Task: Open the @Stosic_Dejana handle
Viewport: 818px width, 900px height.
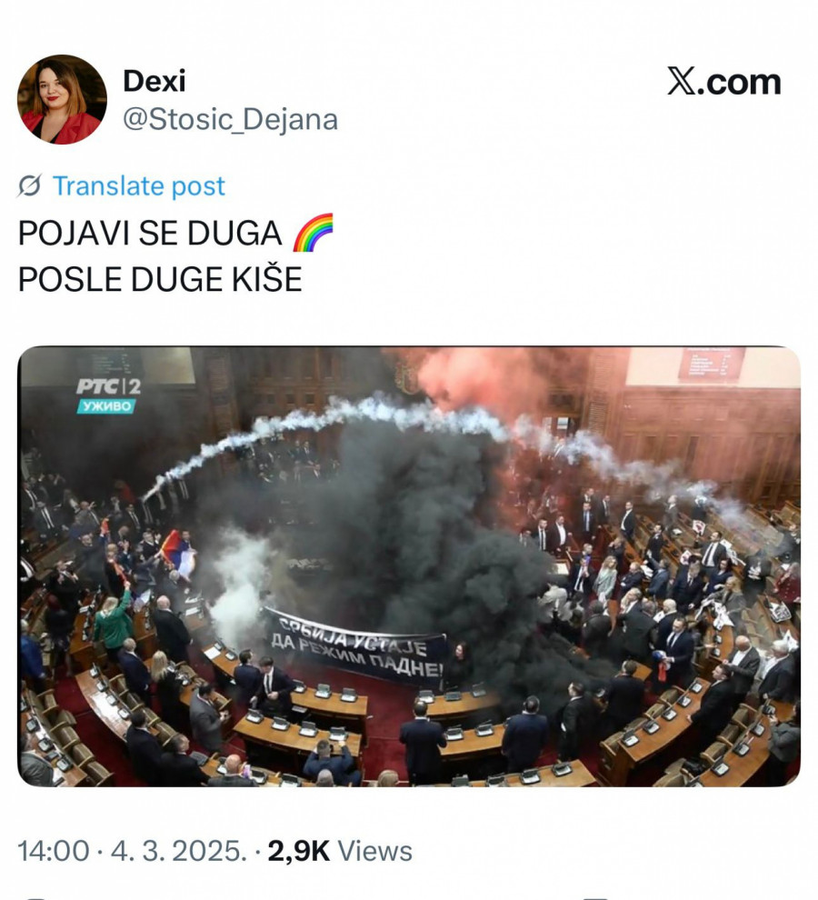Action: click(231, 119)
